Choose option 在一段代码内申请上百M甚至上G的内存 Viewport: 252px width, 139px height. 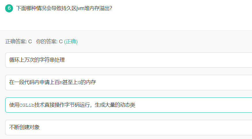(129, 82)
